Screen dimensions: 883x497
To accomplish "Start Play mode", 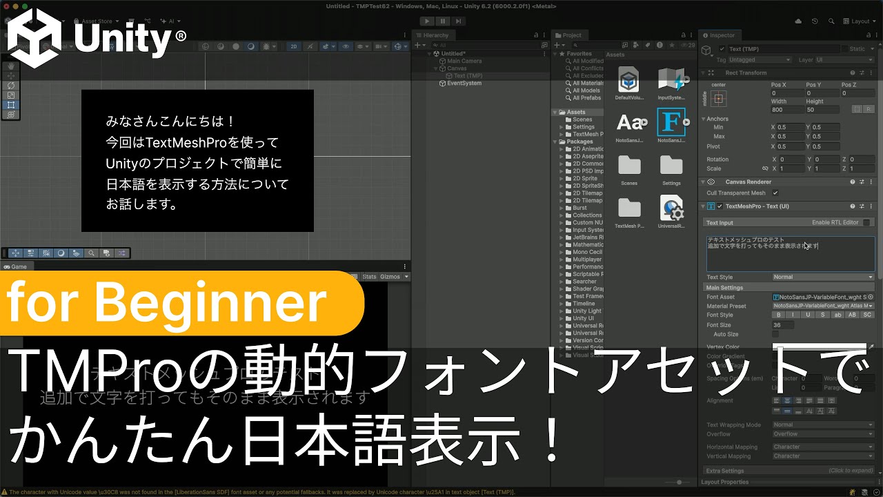I will [428, 21].
